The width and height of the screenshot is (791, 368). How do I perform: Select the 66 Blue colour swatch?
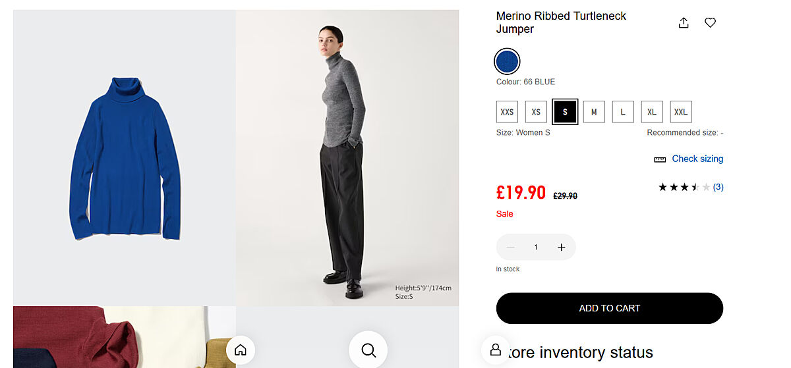coord(507,62)
